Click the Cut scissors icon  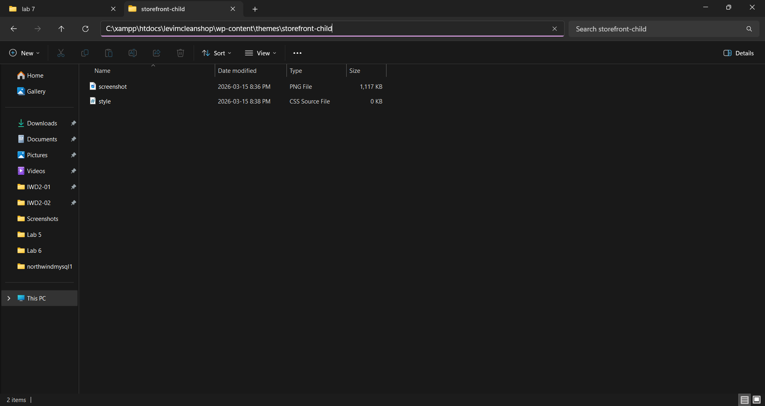[61, 53]
